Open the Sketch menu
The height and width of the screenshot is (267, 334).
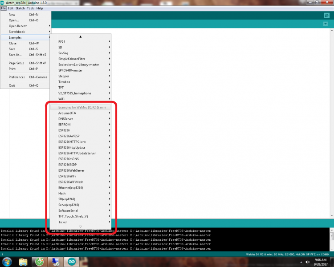coord(20,8)
